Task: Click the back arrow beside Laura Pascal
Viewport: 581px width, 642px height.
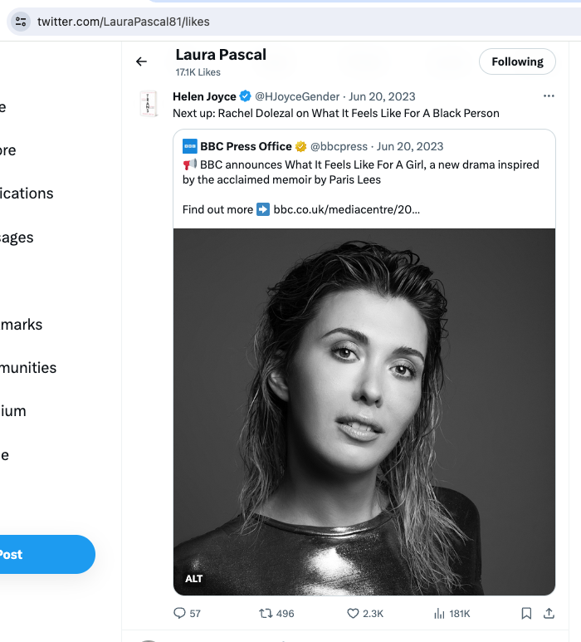Action: coord(141,61)
